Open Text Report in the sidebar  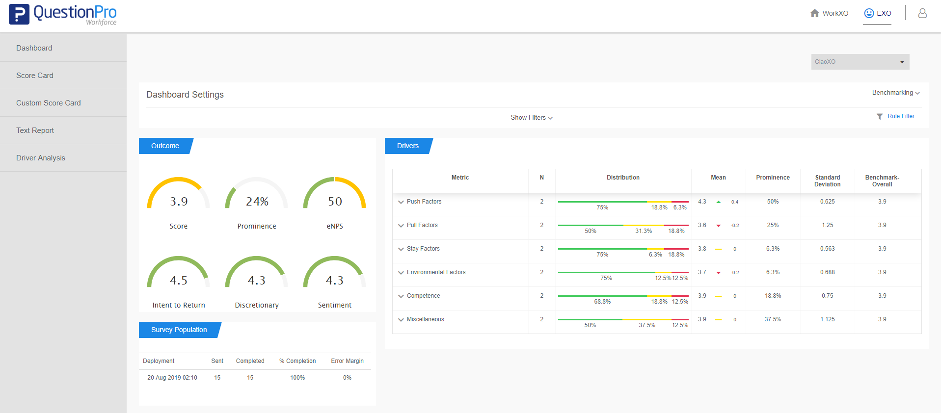coord(35,130)
